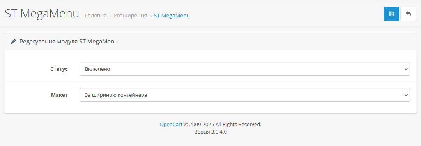Navigate to Головна breadcrumb
The height and width of the screenshot is (146, 421).
pyautogui.click(x=96, y=16)
